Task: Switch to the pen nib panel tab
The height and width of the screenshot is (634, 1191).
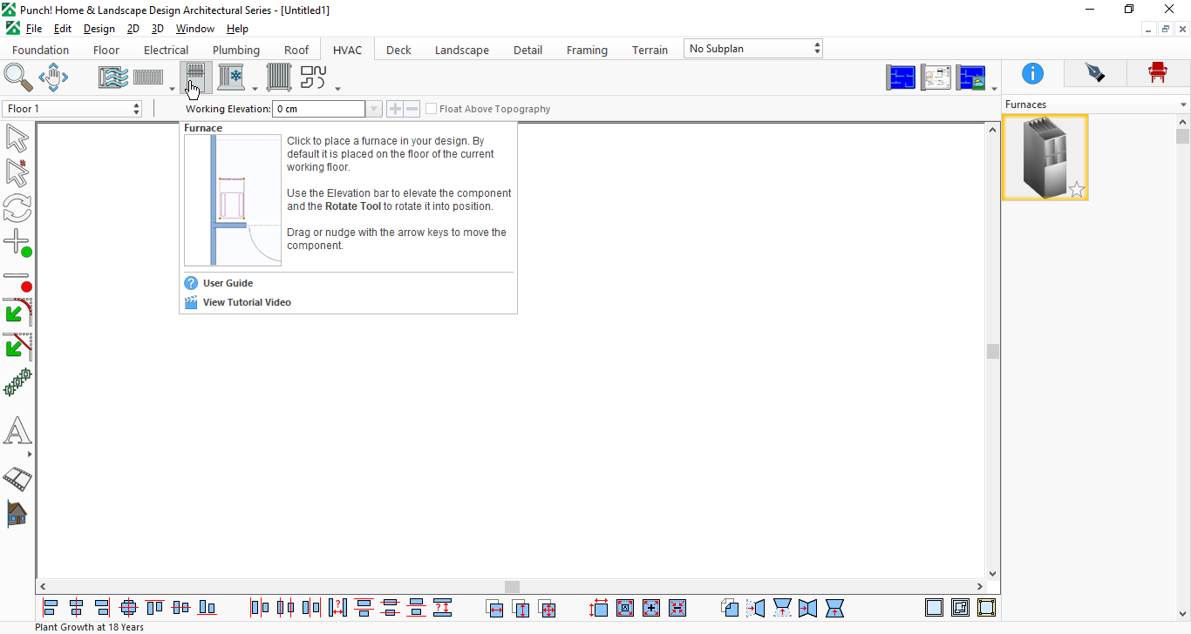Action: (x=1095, y=73)
